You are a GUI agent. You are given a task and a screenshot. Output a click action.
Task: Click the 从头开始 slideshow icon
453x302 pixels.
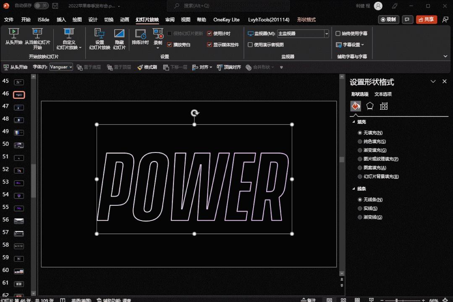14,34
